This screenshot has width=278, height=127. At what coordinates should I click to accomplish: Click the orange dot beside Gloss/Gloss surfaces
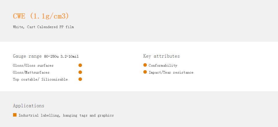coord(80,65)
